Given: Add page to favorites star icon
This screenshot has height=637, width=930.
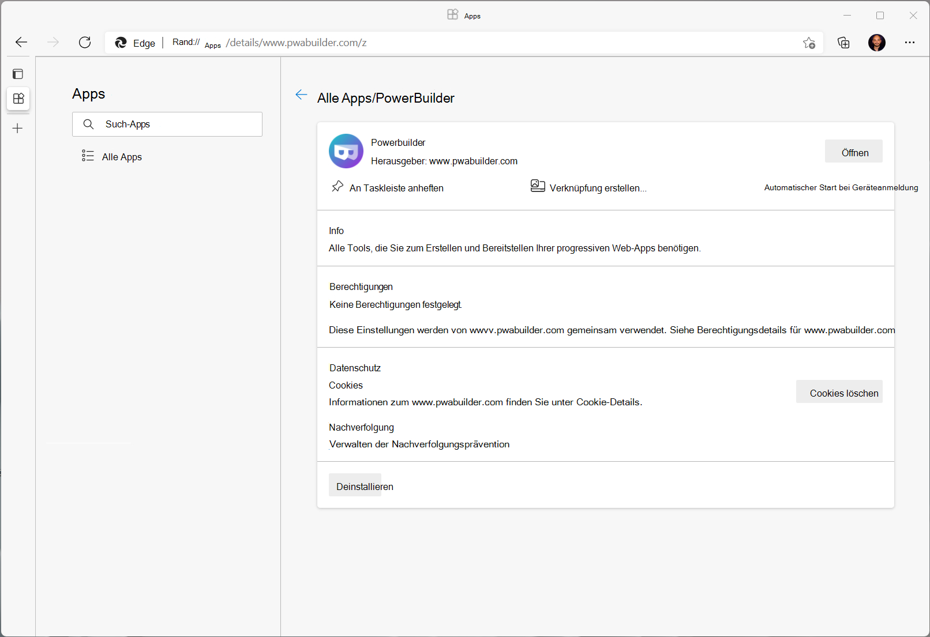Looking at the screenshot, I should (809, 43).
